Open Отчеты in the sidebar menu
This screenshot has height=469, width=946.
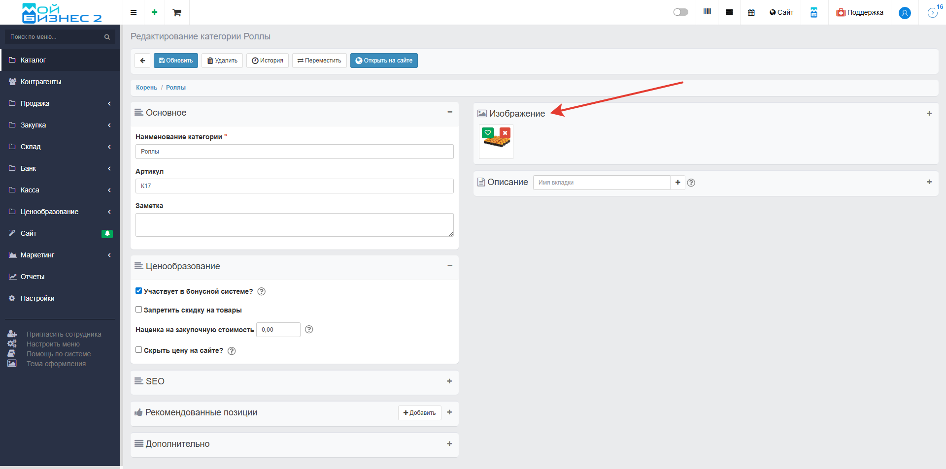(33, 277)
